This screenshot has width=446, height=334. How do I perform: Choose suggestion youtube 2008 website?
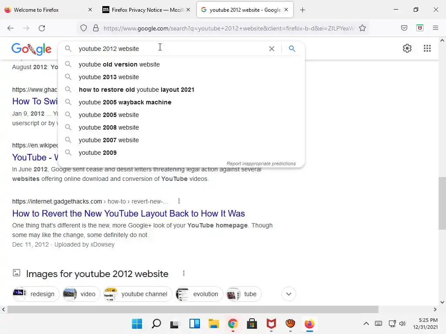181,127
